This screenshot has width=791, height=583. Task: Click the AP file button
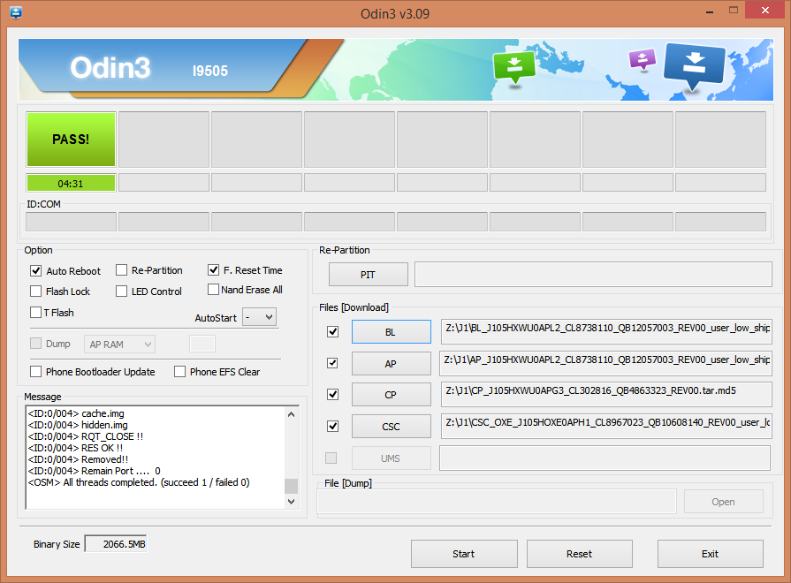(x=391, y=364)
